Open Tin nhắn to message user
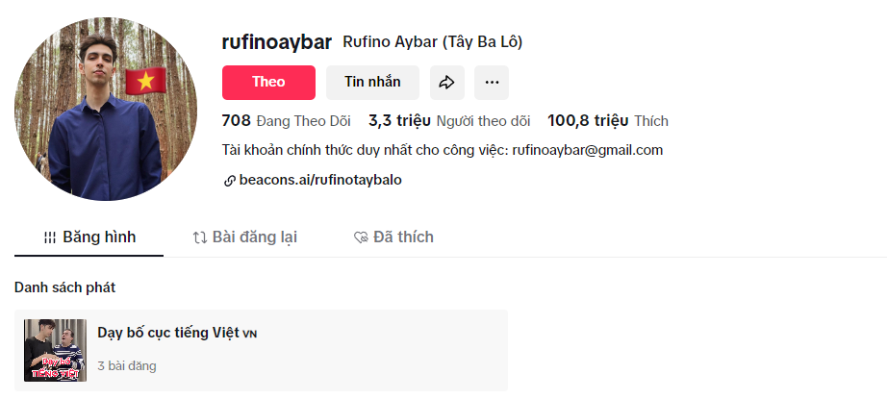 372,83
